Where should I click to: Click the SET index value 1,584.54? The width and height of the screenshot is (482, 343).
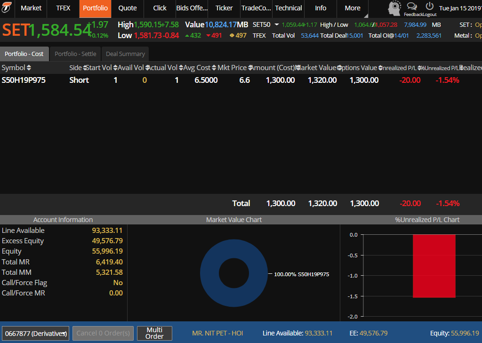point(60,30)
